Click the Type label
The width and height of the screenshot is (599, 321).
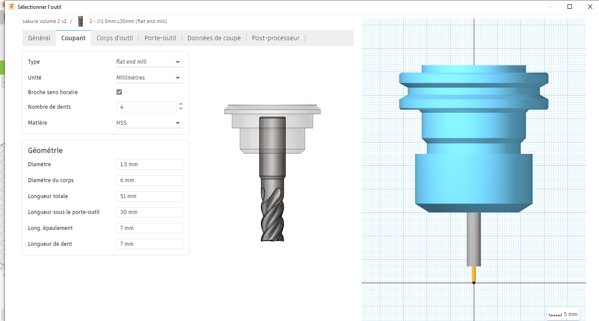point(34,62)
